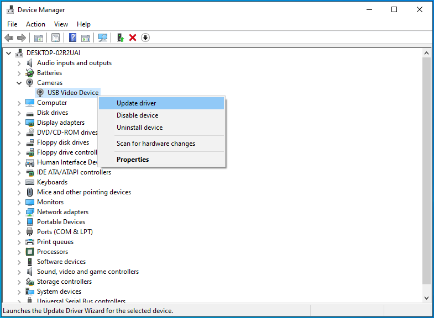Click the vertical scrollbar down arrow
The image size is (434, 318).
click(x=426, y=298)
